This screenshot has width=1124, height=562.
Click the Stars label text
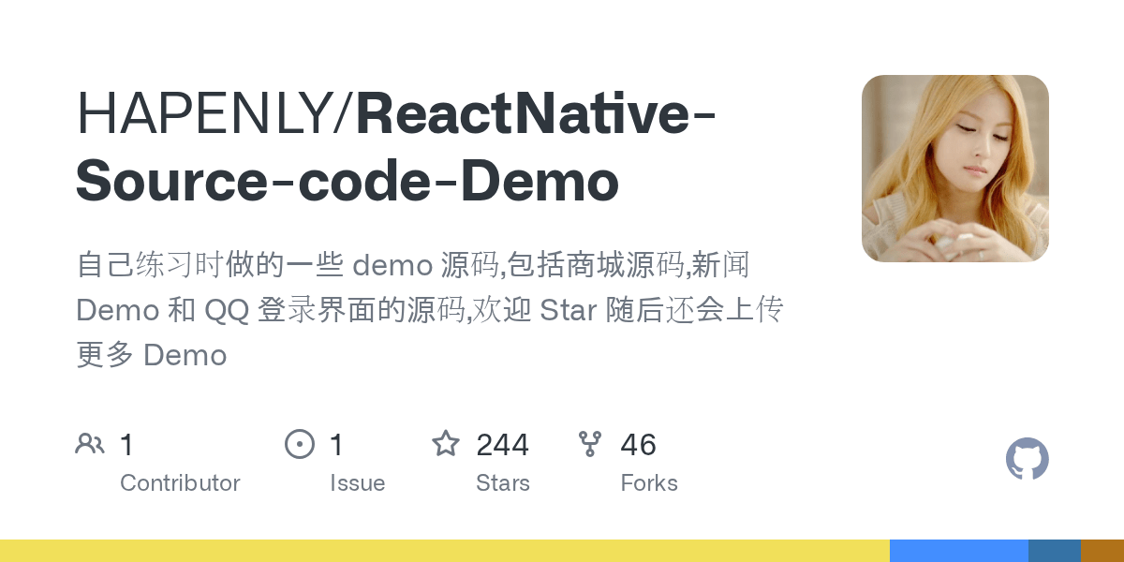tap(503, 483)
